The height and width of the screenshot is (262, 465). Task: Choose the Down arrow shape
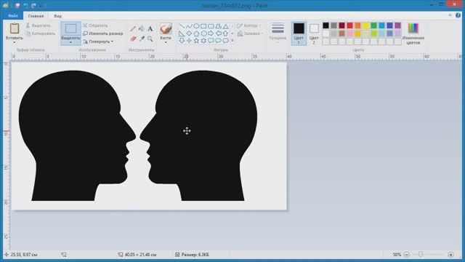coord(182,41)
